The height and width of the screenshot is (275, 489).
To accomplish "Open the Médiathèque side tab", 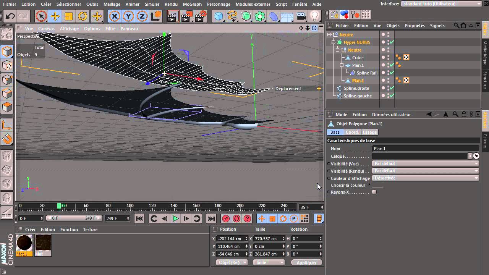I will [x=485, y=53].
